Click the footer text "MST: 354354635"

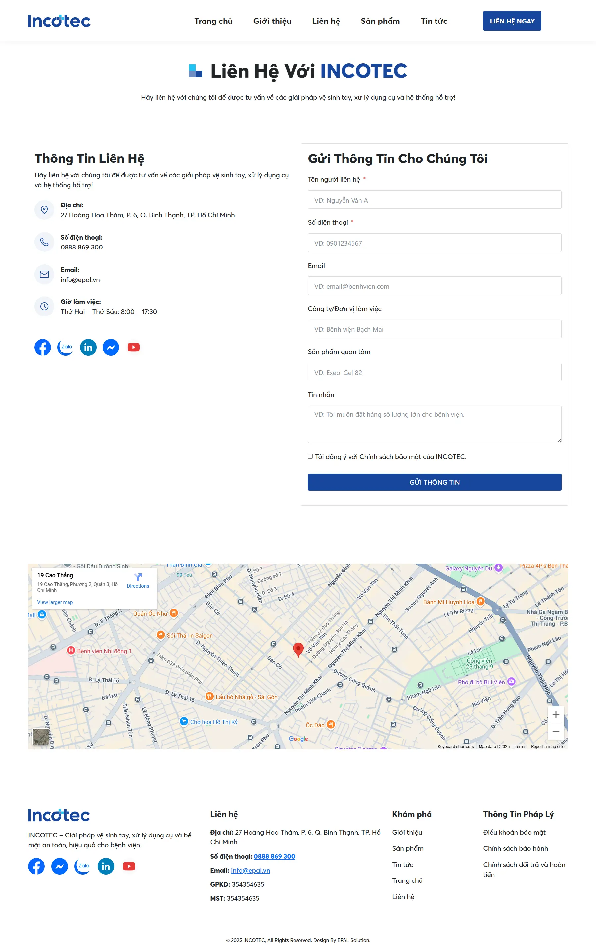pos(235,898)
